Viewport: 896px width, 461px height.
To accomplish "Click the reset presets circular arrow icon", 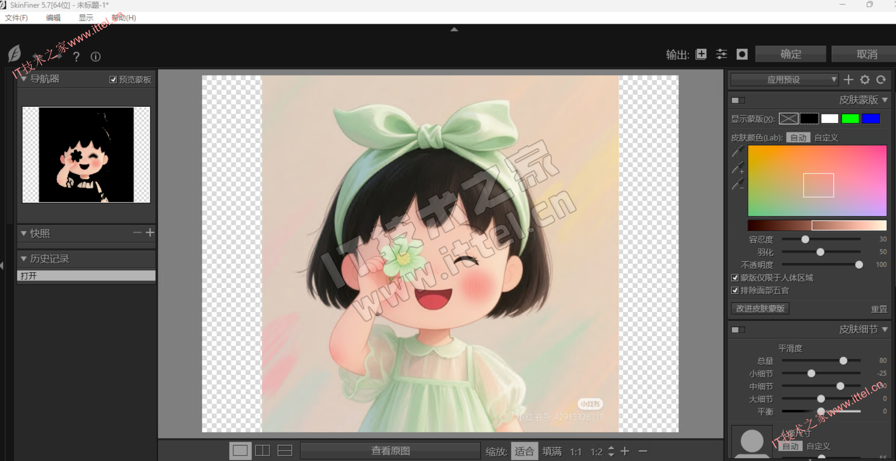I will point(881,80).
